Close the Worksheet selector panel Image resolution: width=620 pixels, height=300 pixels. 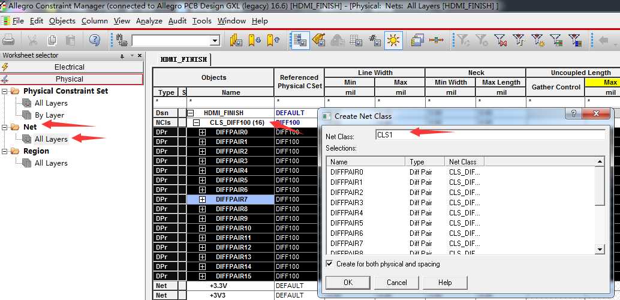(x=140, y=55)
